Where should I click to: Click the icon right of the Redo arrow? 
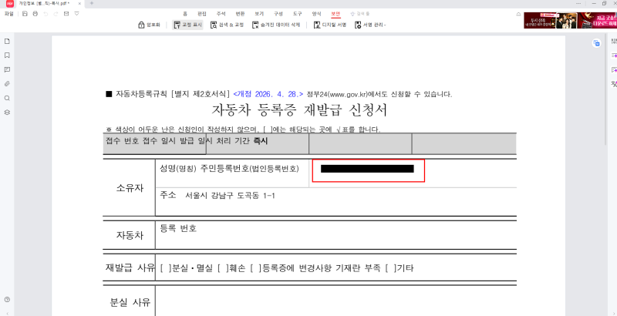[66, 14]
